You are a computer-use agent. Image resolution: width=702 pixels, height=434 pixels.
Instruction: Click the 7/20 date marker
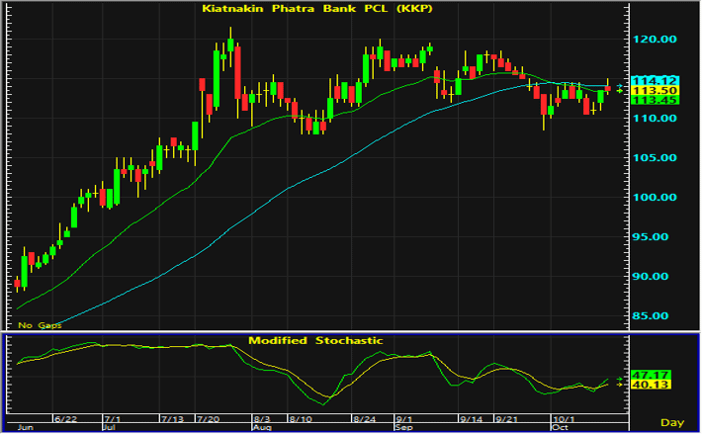[x=209, y=419]
